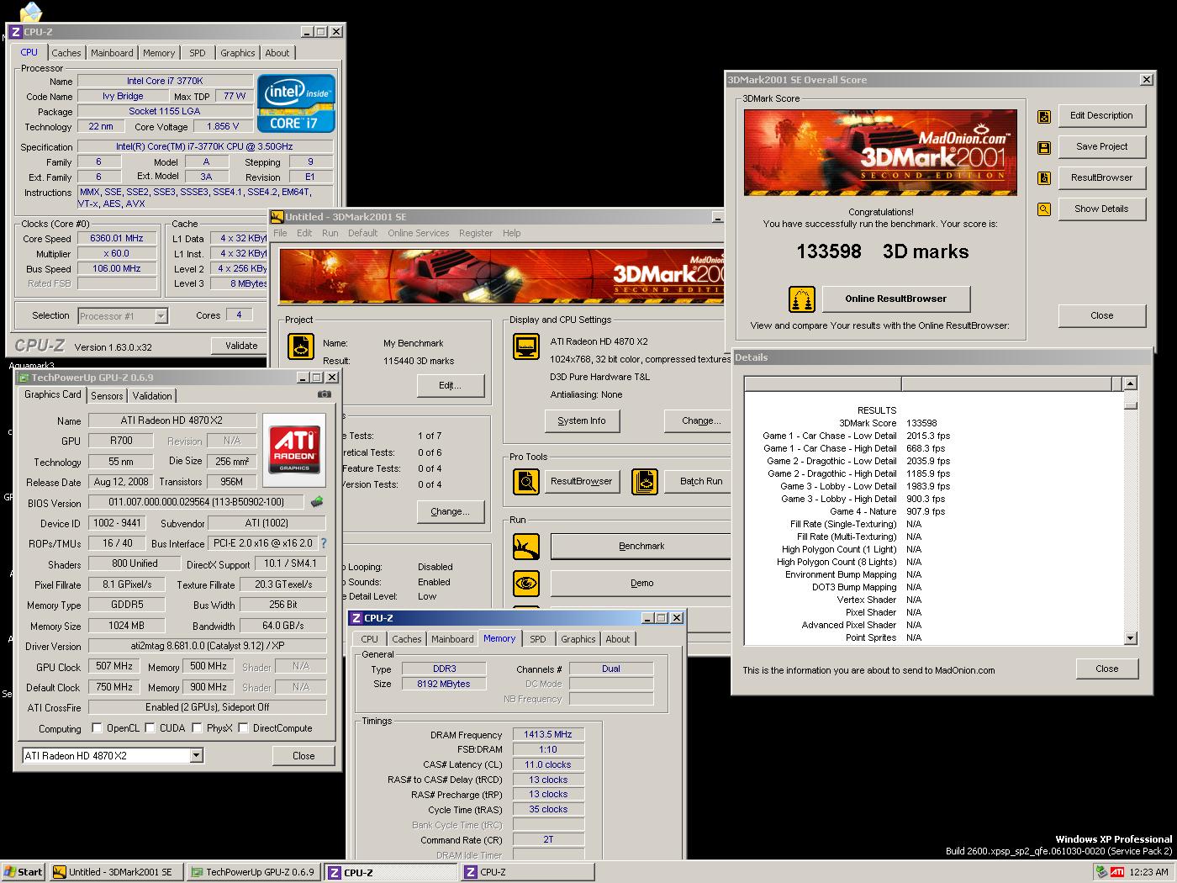Click the ResultBrowser file icon in score window
The image size is (1177, 883).
click(x=1044, y=178)
